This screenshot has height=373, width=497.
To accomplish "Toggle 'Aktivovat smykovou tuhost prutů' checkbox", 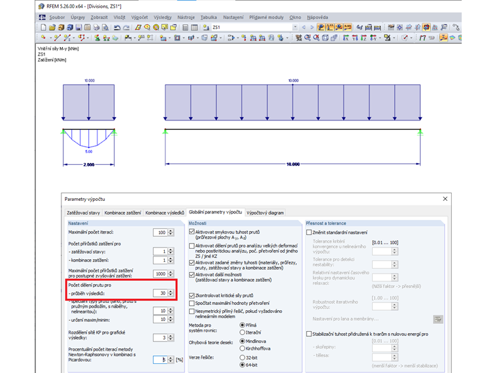I will pos(192,232).
